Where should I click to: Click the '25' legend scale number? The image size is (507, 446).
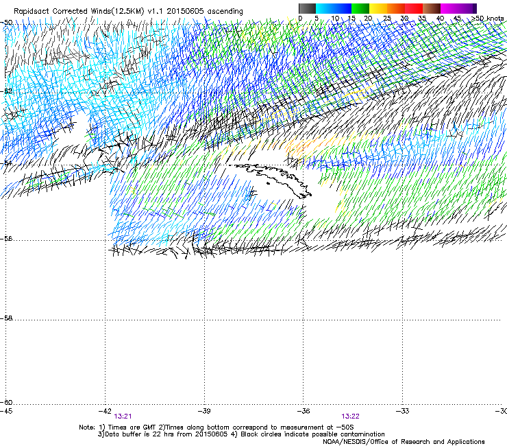tap(387, 19)
